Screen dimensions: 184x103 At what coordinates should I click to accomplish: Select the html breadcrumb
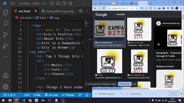(x=41, y=18)
